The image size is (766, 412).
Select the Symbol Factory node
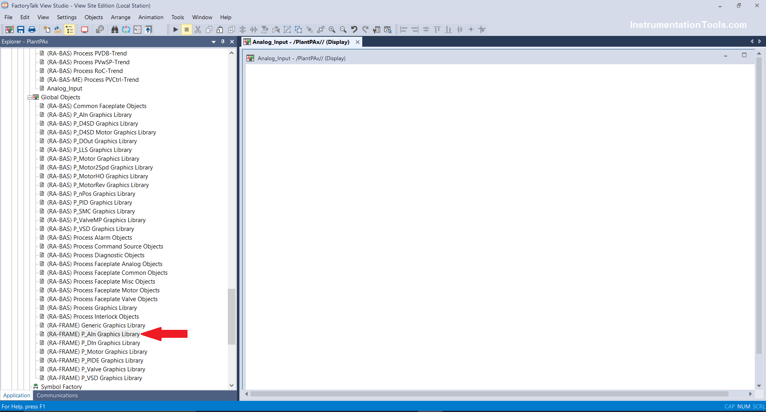tap(61, 386)
